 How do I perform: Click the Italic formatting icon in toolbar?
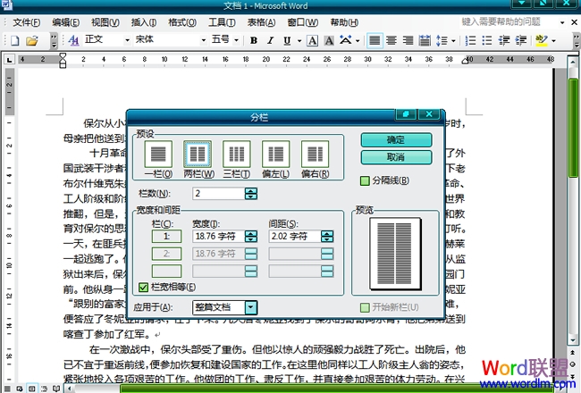[268, 40]
